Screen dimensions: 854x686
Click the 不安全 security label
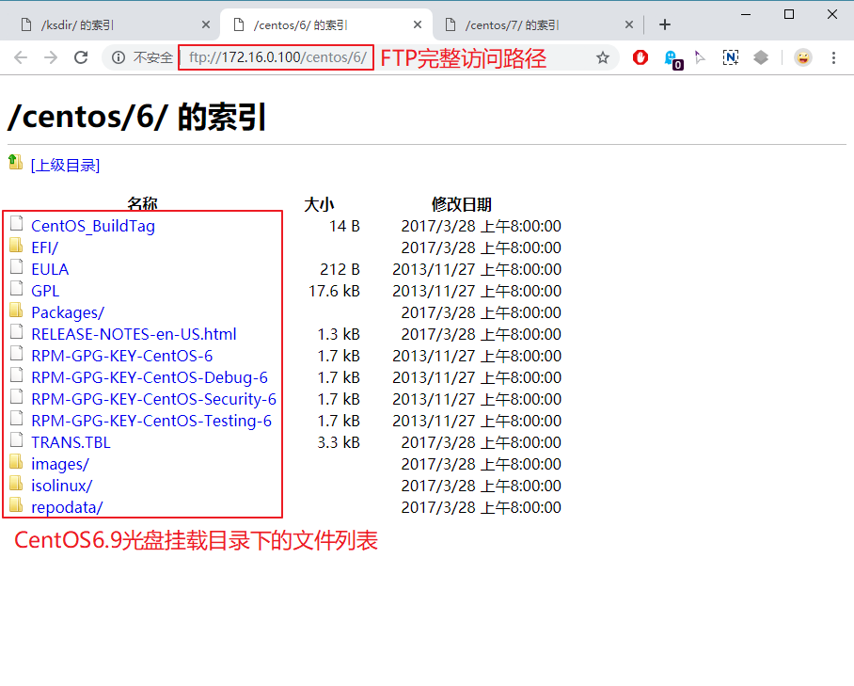click(x=153, y=57)
